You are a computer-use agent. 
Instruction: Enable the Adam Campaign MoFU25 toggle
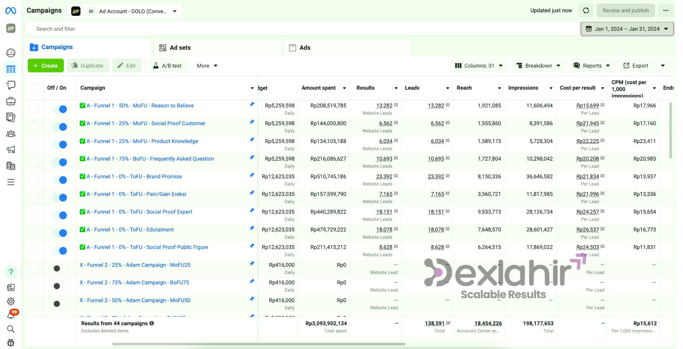[60, 268]
